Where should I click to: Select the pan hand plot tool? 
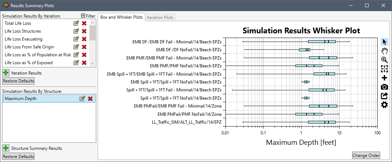[x=384, y=51]
